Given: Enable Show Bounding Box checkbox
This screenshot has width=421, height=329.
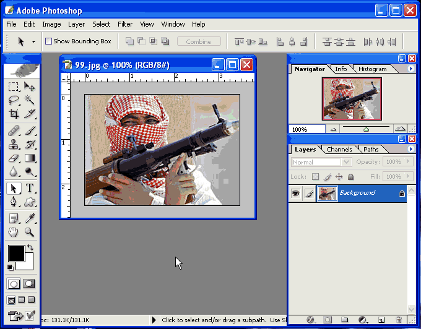Looking at the screenshot, I should tap(48, 41).
